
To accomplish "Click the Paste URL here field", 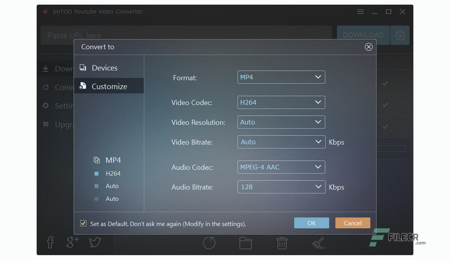I will (186, 35).
